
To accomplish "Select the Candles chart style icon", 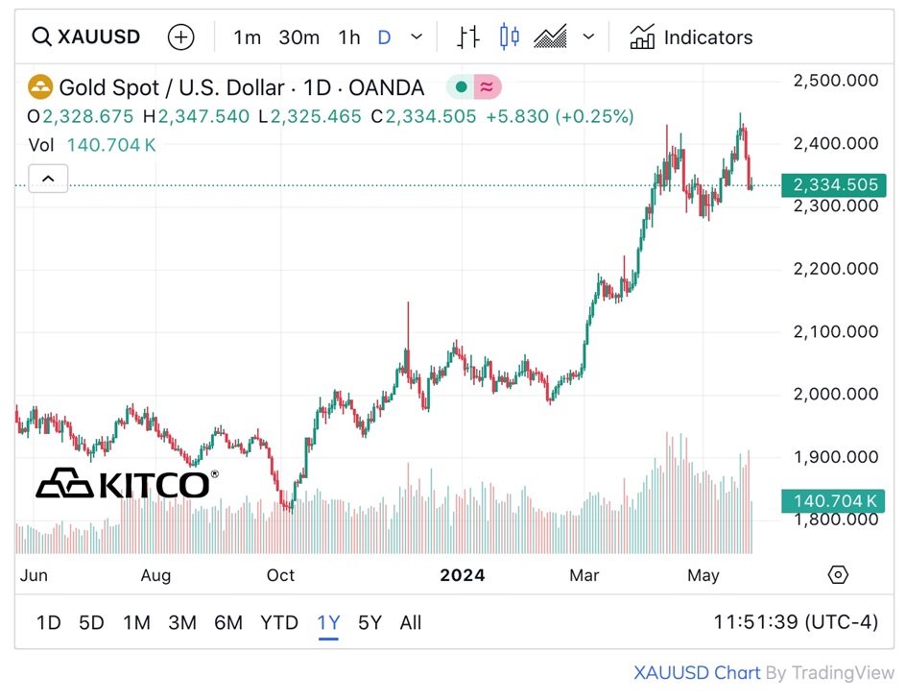I will pos(509,37).
